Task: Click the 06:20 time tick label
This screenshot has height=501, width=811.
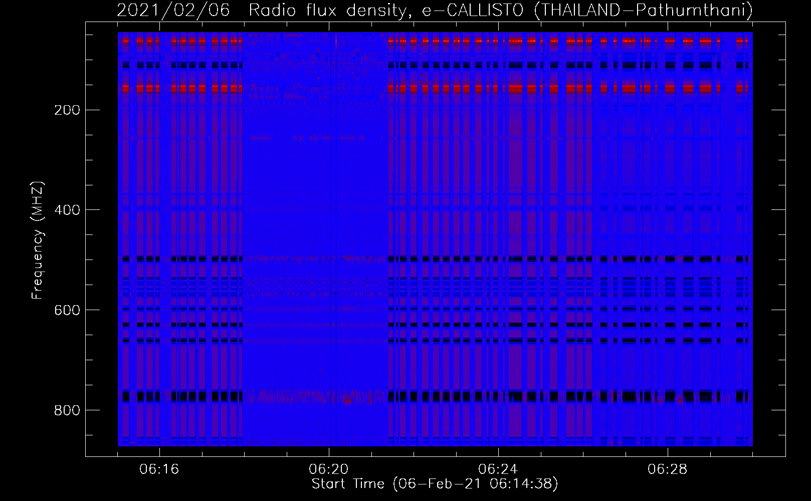Action: tap(329, 469)
